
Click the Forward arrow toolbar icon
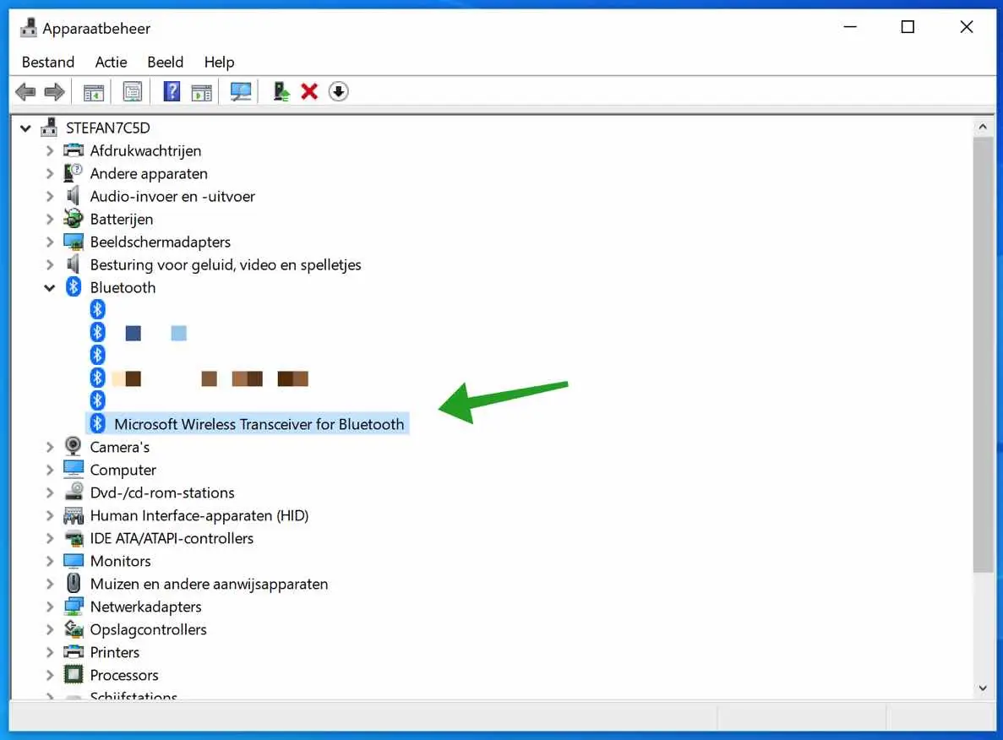54,92
